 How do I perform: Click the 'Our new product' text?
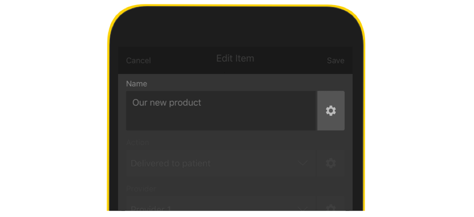(167, 102)
